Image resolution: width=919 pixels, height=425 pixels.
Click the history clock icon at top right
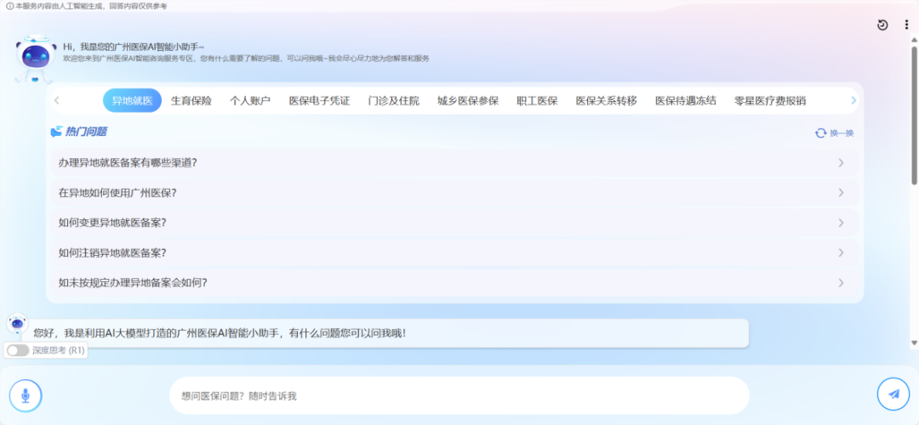pos(882,25)
